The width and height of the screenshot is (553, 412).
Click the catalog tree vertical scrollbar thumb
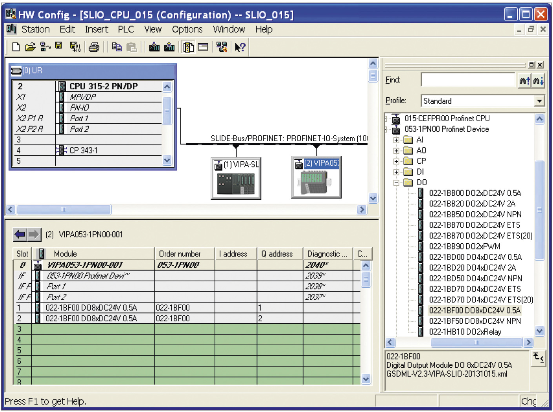[x=540, y=210]
